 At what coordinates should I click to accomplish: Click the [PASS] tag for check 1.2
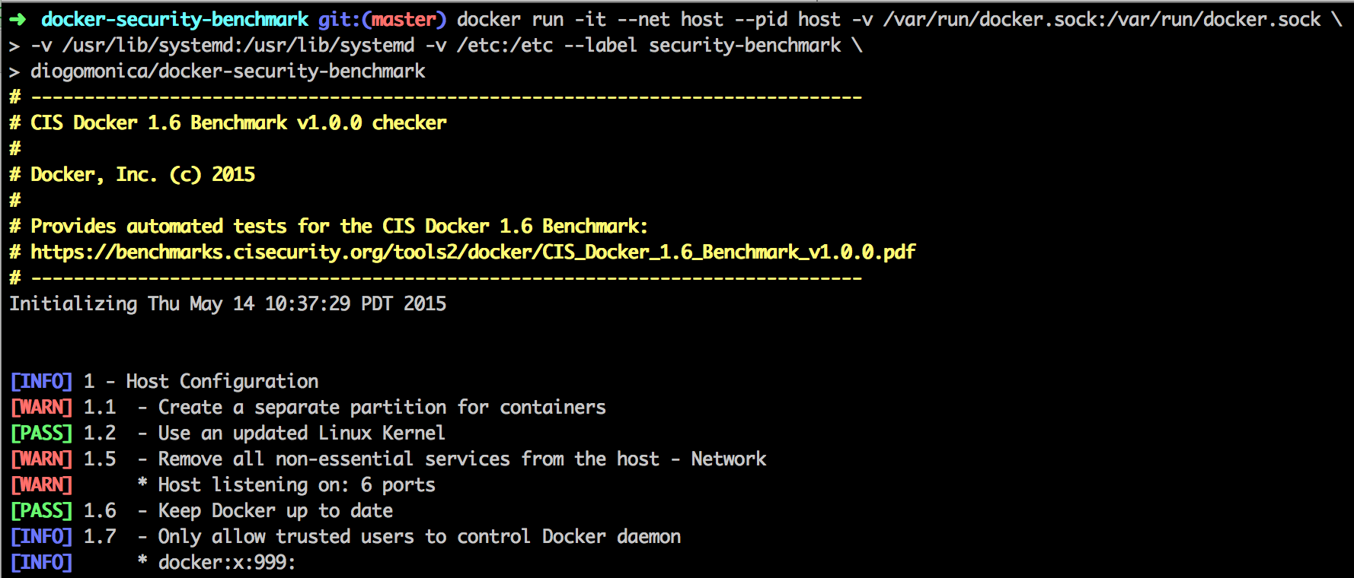pos(42,433)
